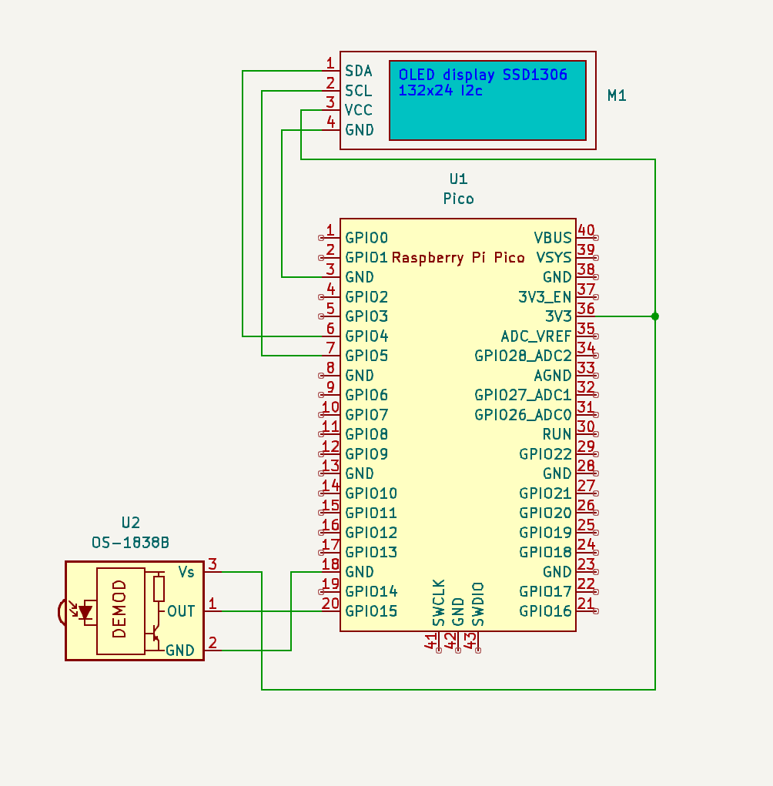Image resolution: width=773 pixels, height=786 pixels.
Task: Select the GPIO22 pin label
Action: [x=545, y=453]
